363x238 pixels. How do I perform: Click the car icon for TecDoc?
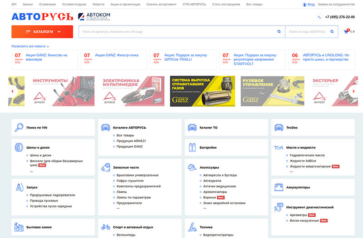coord(279,128)
